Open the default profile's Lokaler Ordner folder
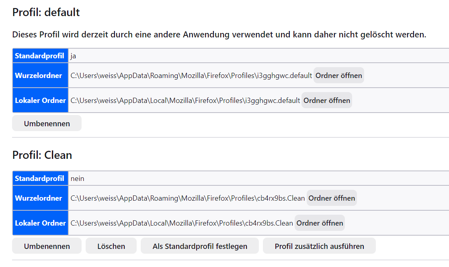Viewport: 449px width, 267px height. pos(327,101)
